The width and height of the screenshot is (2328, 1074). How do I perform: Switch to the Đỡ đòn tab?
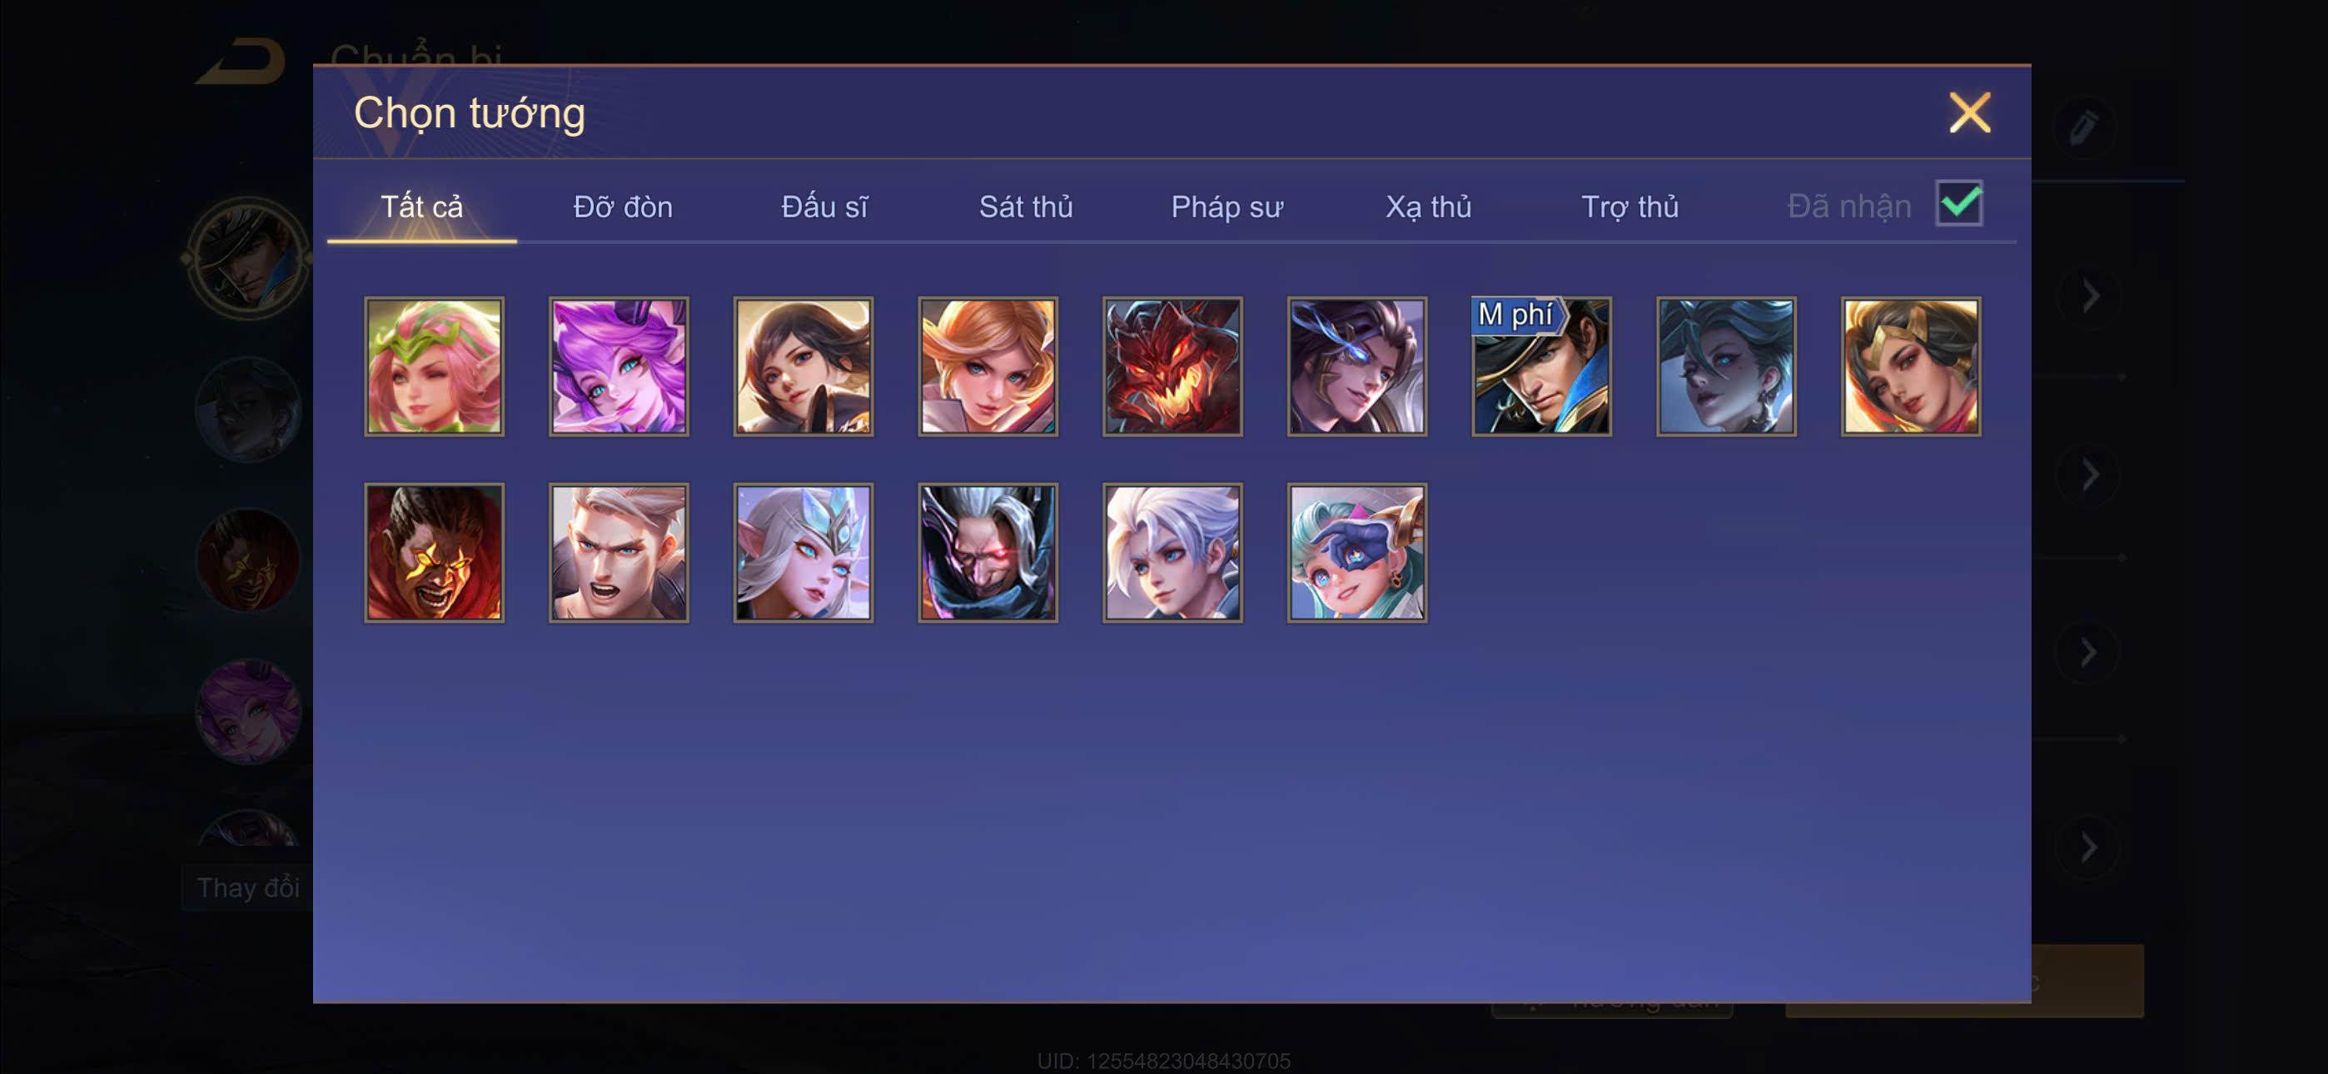pos(623,207)
